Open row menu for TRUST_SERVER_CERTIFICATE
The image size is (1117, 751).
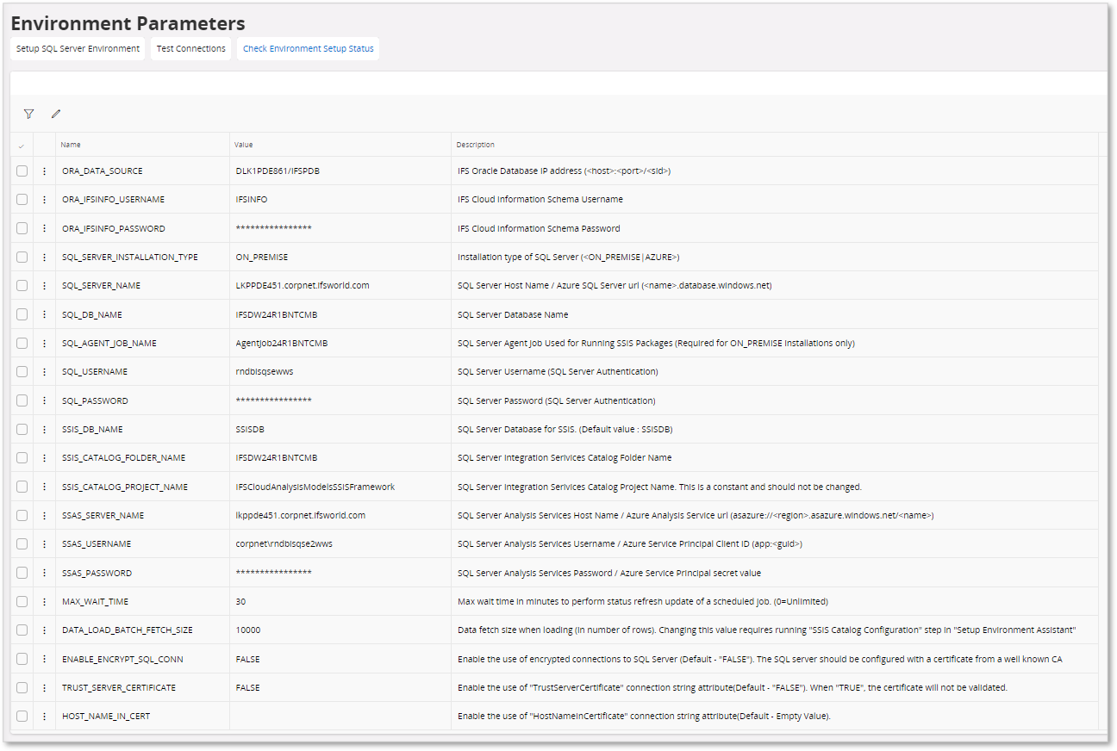(x=44, y=687)
